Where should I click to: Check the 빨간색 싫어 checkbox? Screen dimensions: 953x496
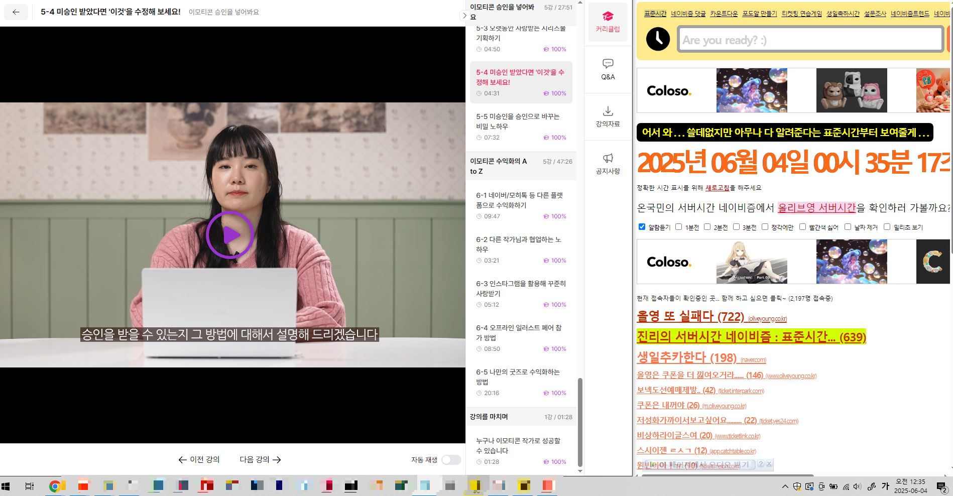coord(802,227)
